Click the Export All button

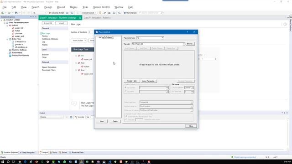(48, 23)
